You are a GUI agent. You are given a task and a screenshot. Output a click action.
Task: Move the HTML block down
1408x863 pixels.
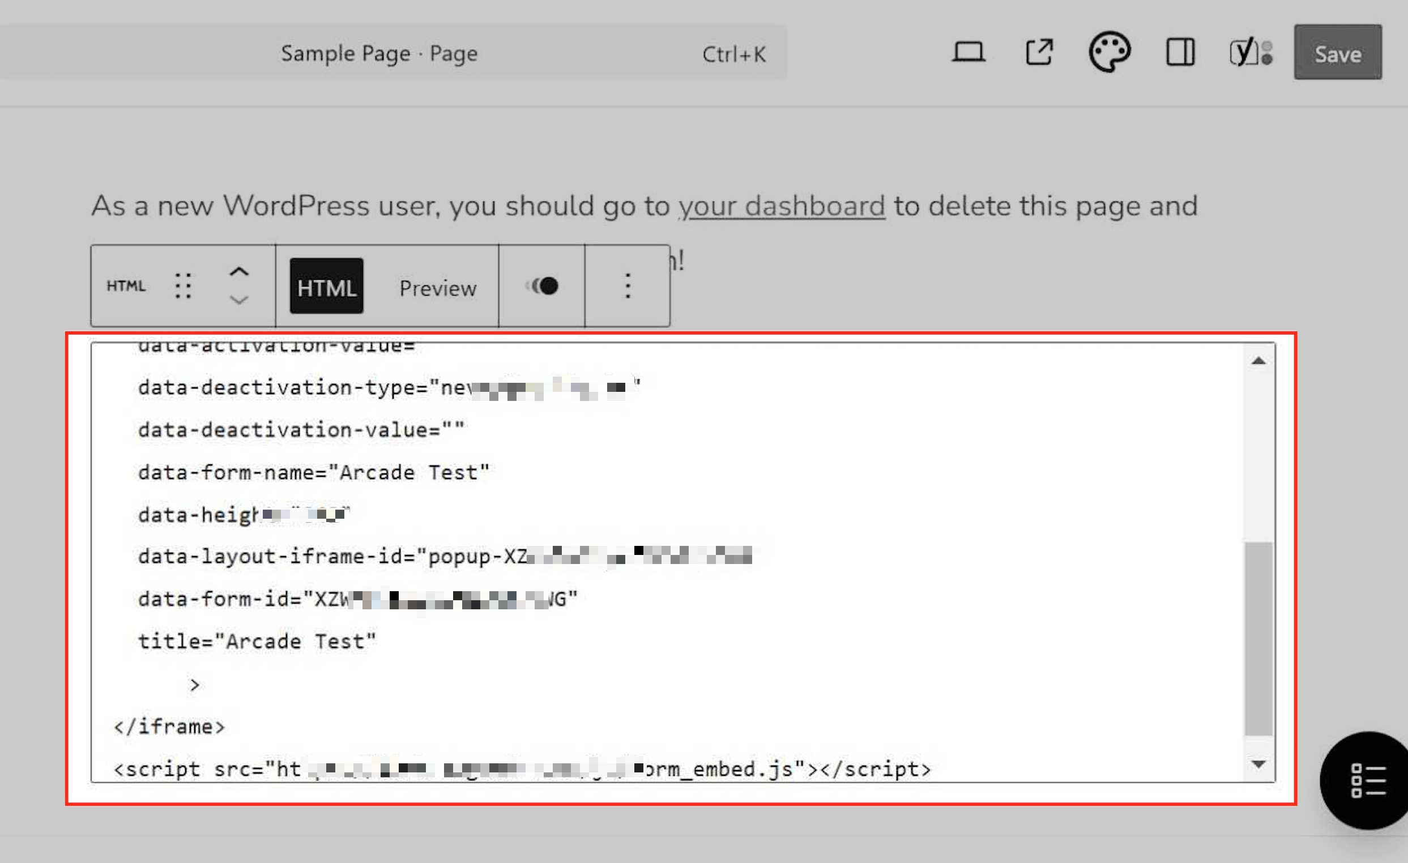[x=239, y=300]
